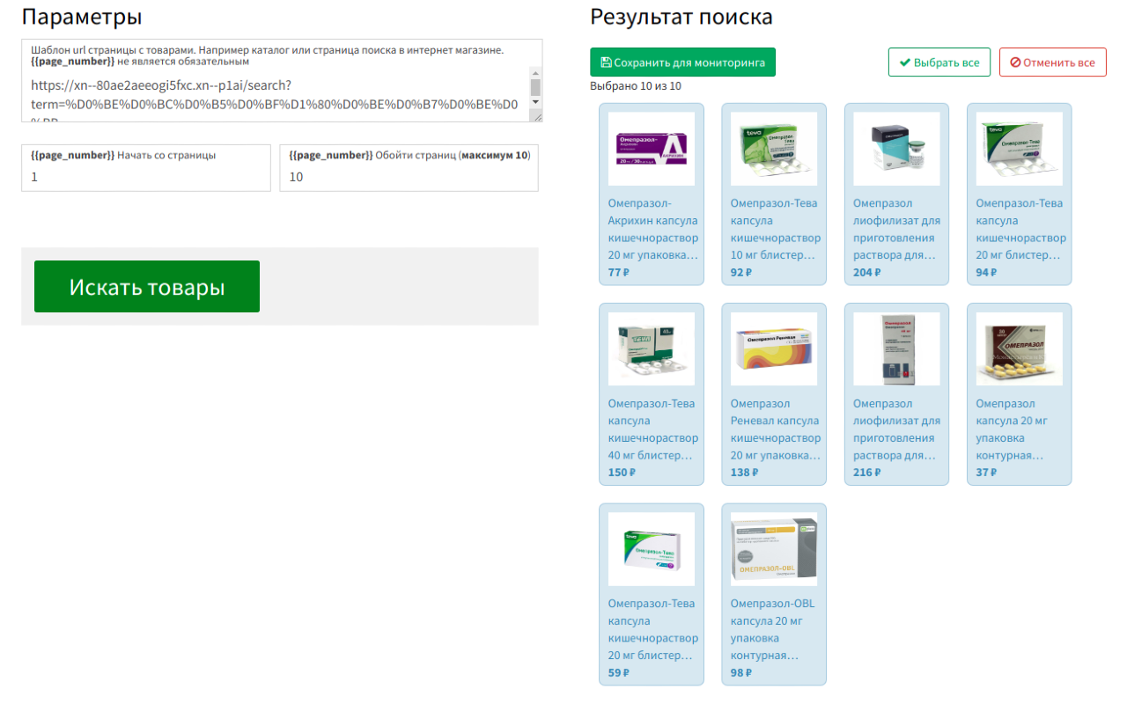Select the Омепразол Реневал product image
The image size is (1127, 704).
[x=774, y=348]
